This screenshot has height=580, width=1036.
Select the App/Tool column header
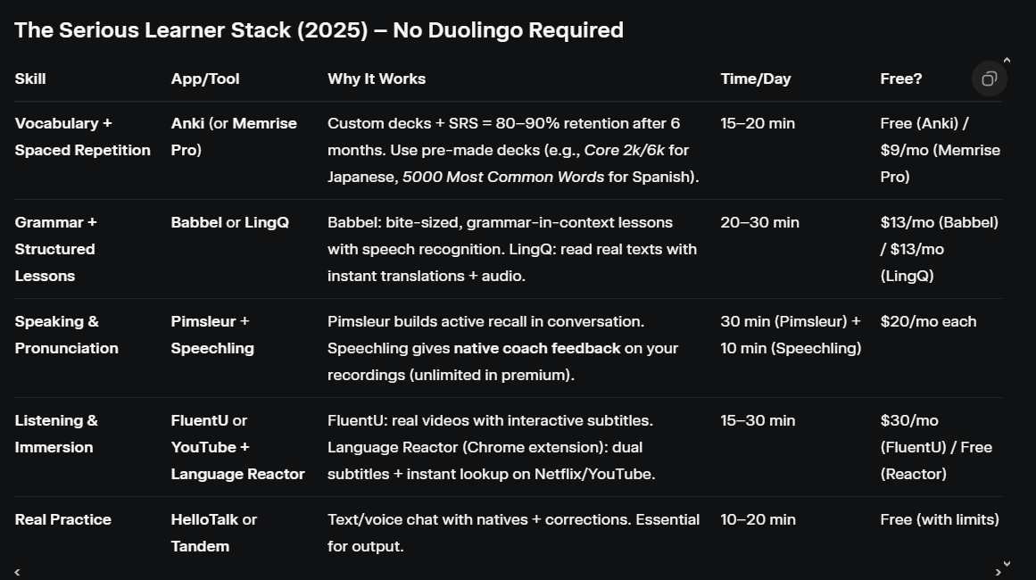click(x=205, y=79)
